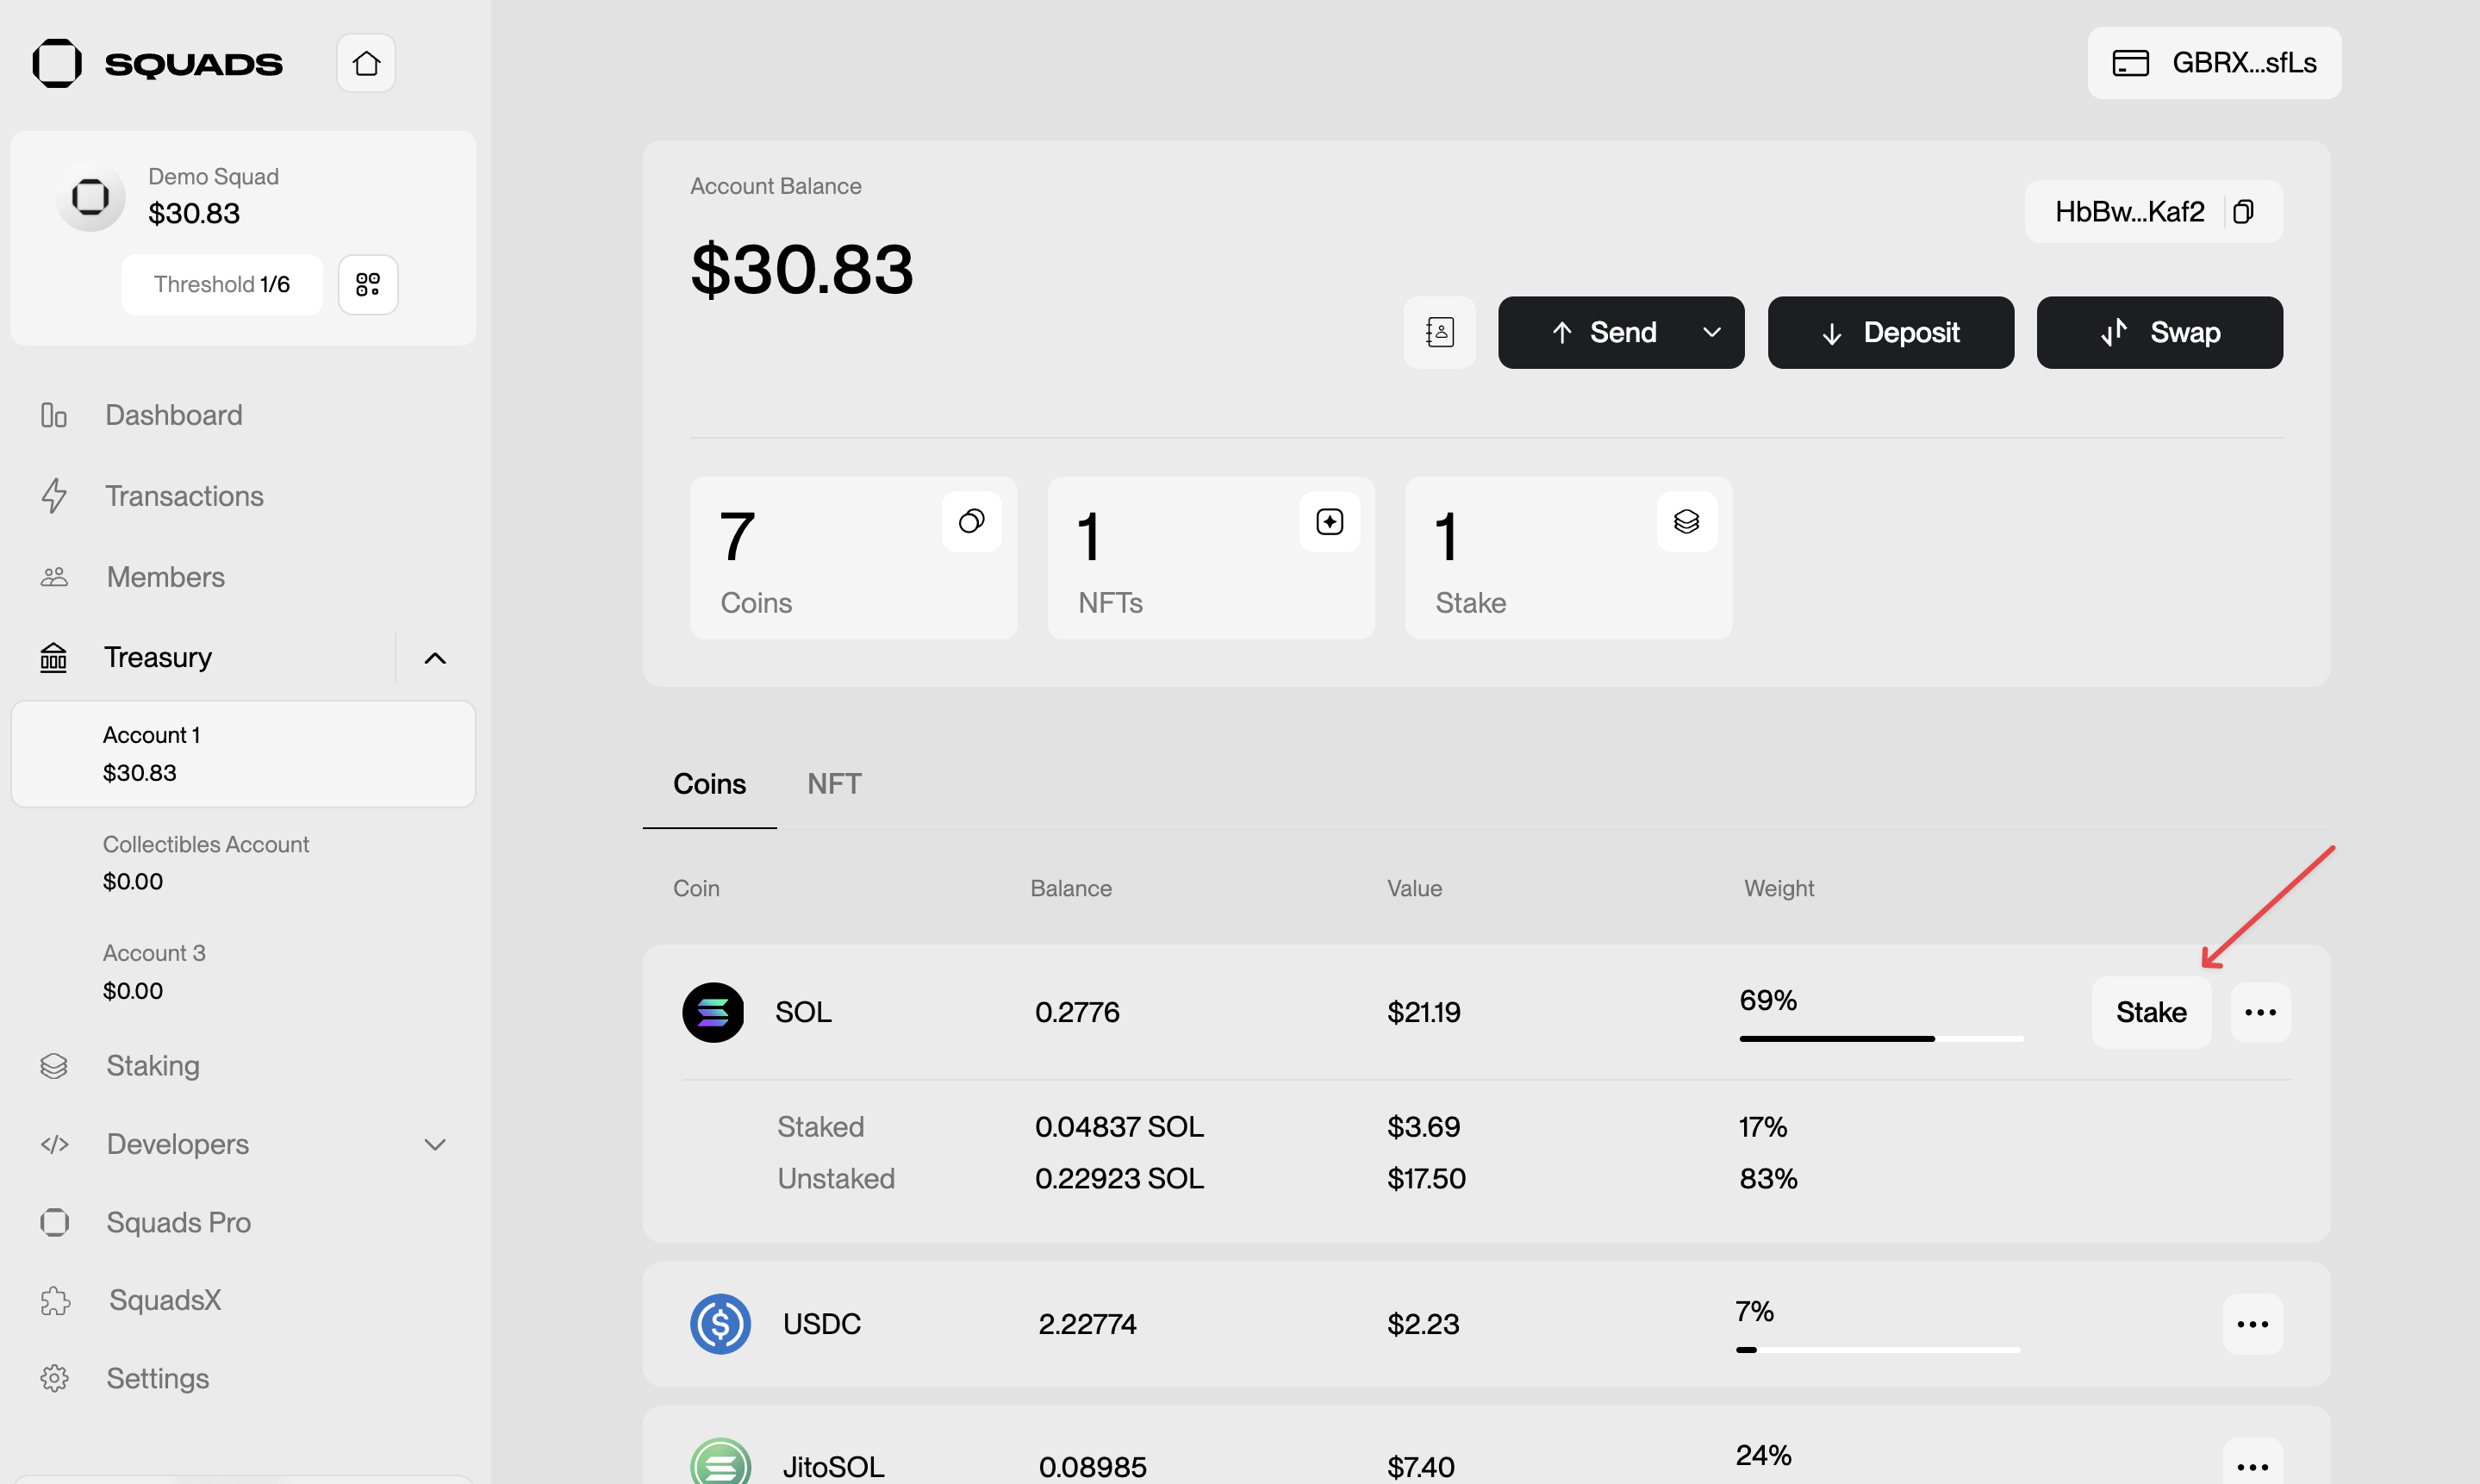The width and height of the screenshot is (2480, 1484).
Task: Open the Threshold 1/6 button
Action: point(222,284)
